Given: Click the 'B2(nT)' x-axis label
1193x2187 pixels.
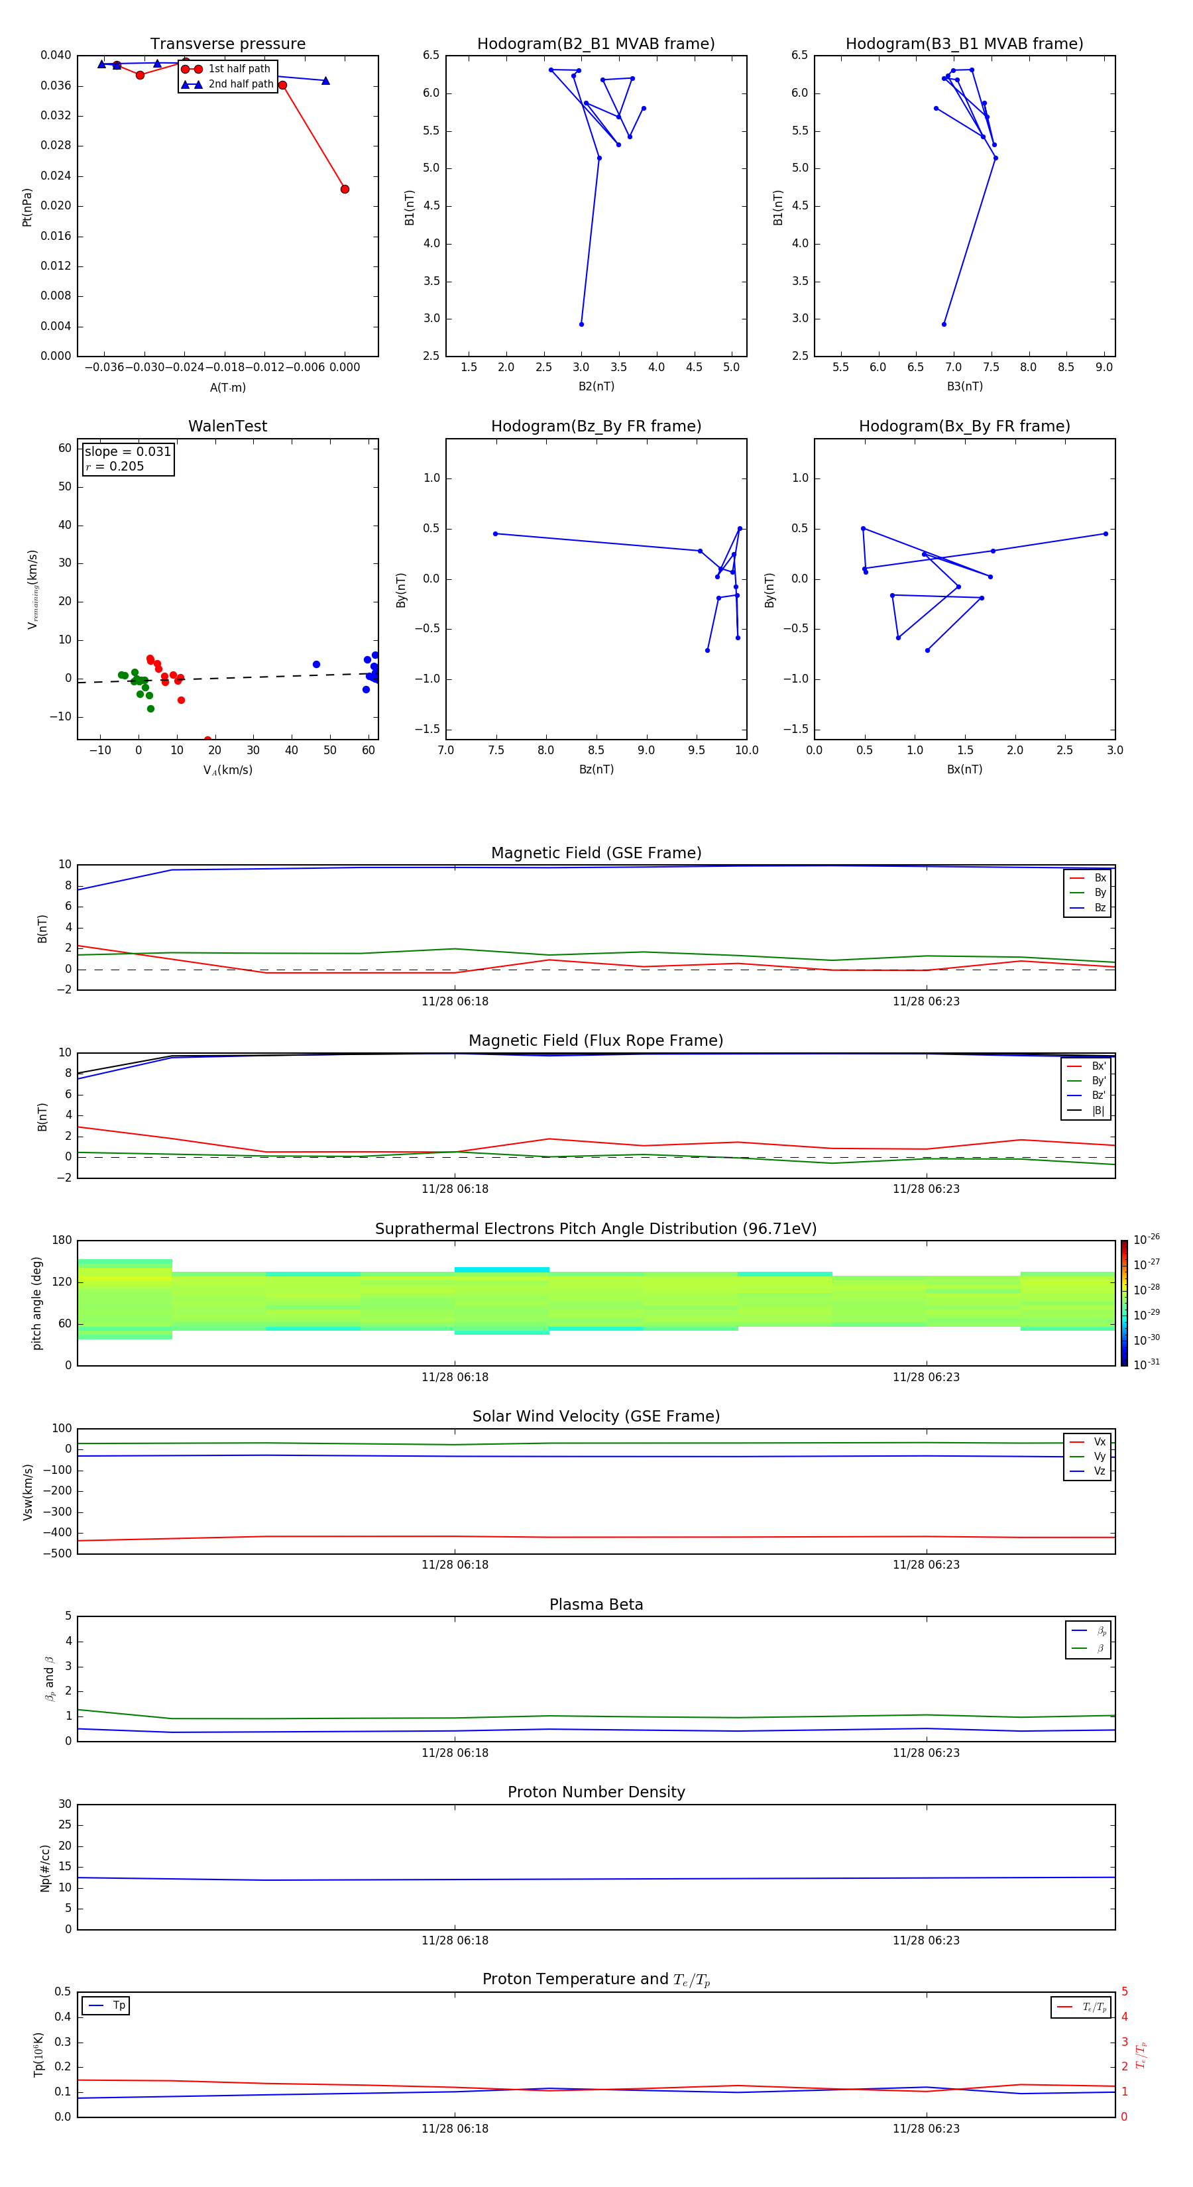Looking at the screenshot, I should [x=596, y=386].
